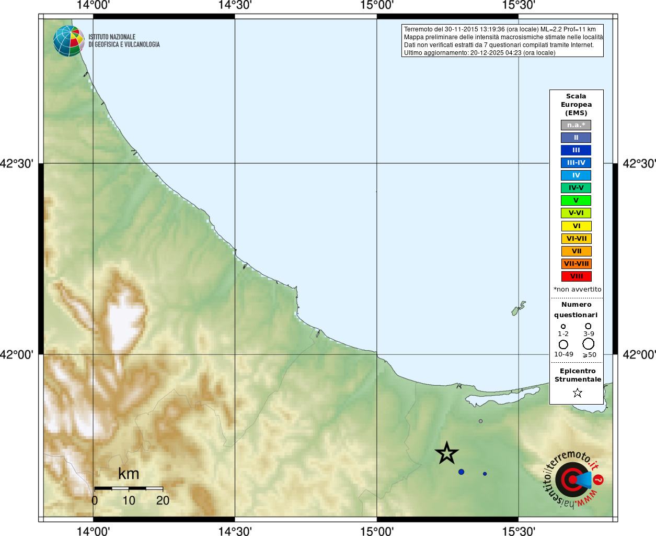Viewport: 656px width, 536px height.
Task: Click the 'Numero questionari' heading
Action: tap(576, 310)
